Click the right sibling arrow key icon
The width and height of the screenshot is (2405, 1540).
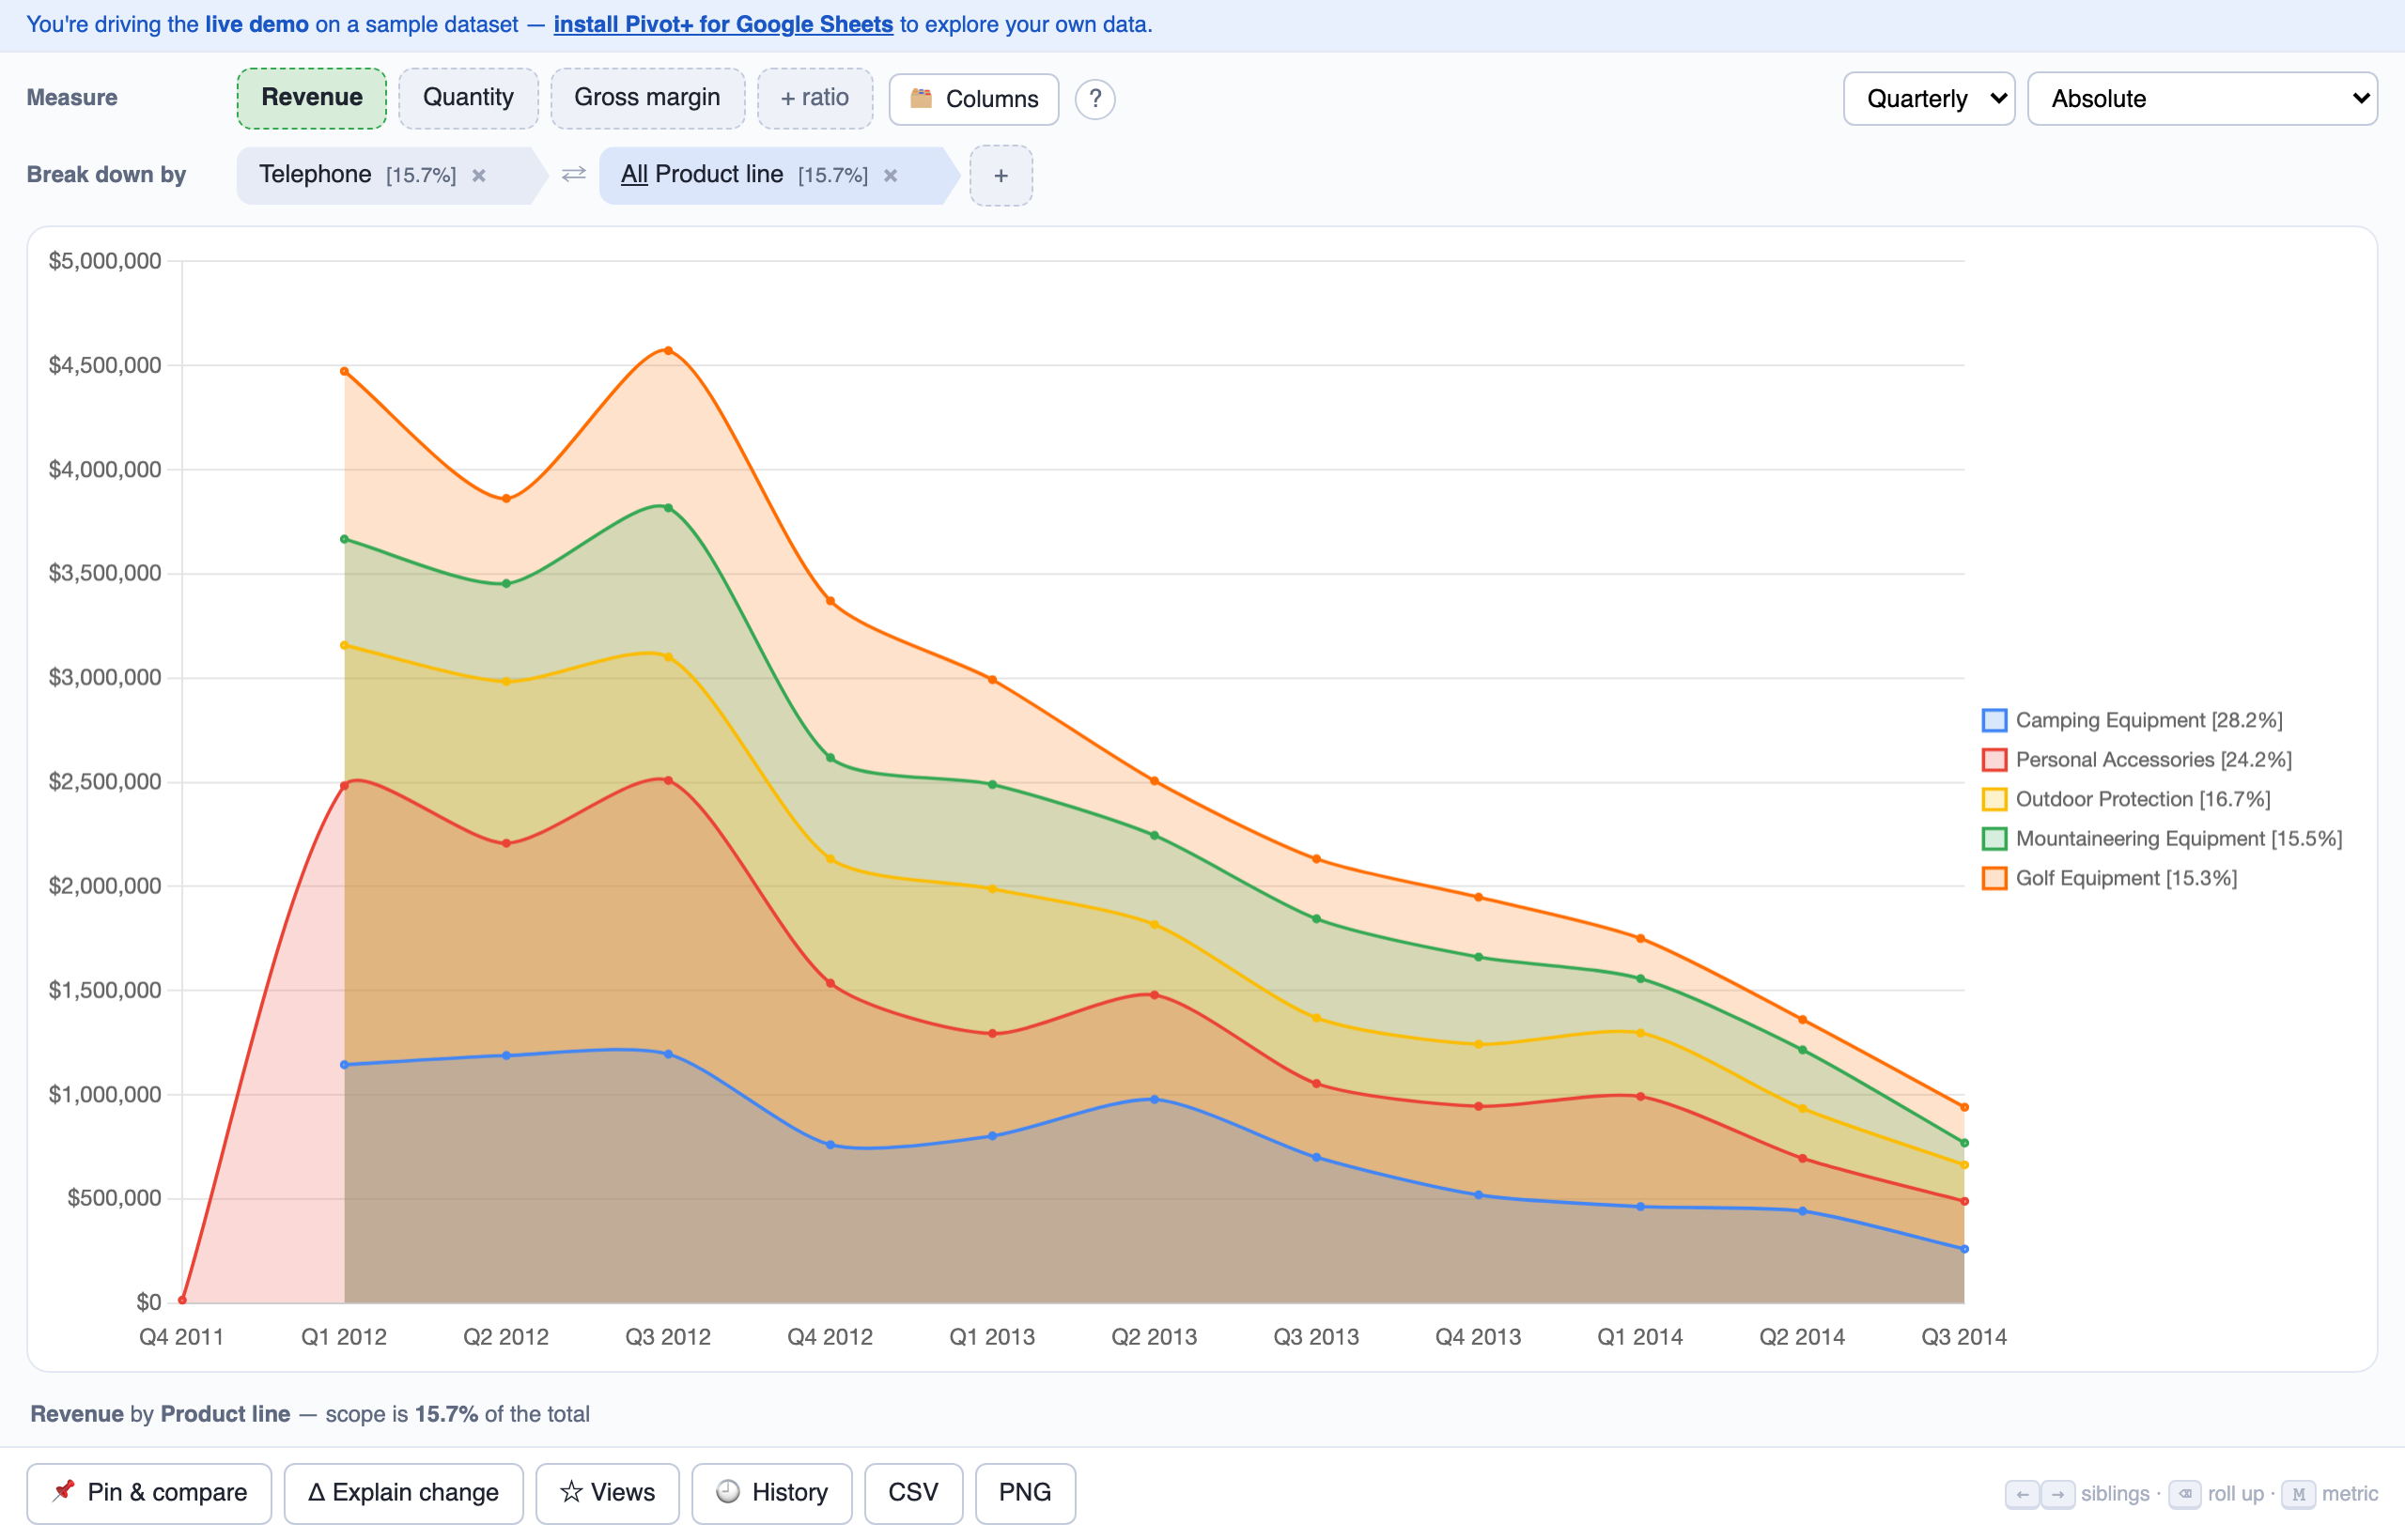pyautogui.click(x=2056, y=1494)
